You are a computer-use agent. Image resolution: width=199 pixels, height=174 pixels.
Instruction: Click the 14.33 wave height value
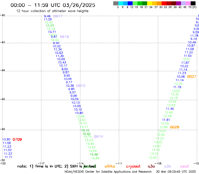(55, 40)
